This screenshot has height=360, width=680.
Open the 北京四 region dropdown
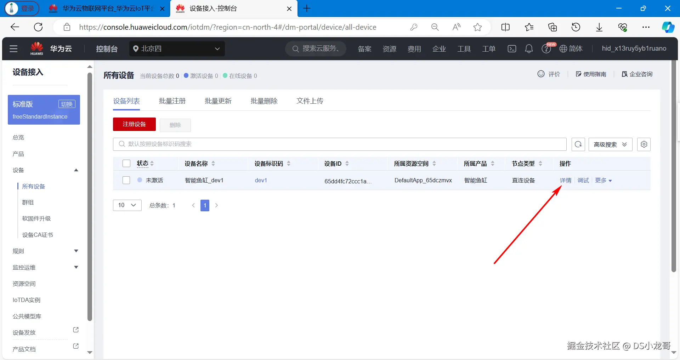[x=177, y=49]
